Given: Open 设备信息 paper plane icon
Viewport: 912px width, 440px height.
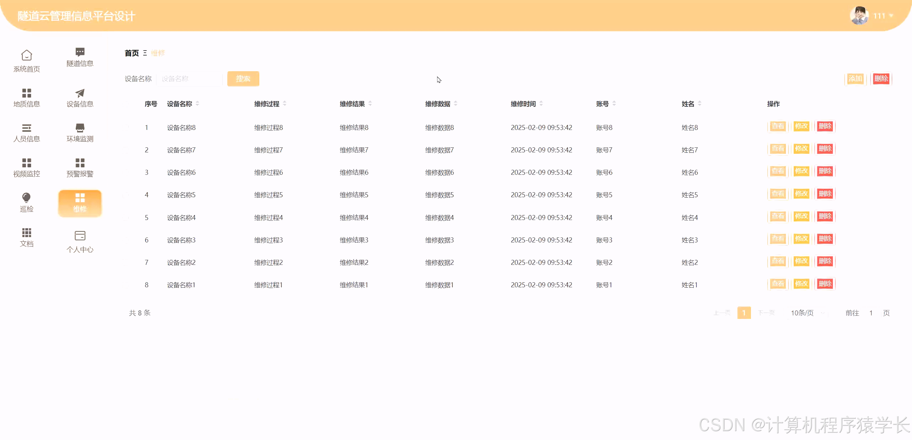Looking at the screenshot, I should 80,93.
